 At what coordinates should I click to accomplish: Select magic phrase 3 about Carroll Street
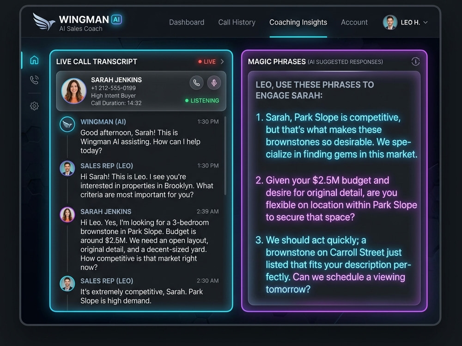[334, 264]
